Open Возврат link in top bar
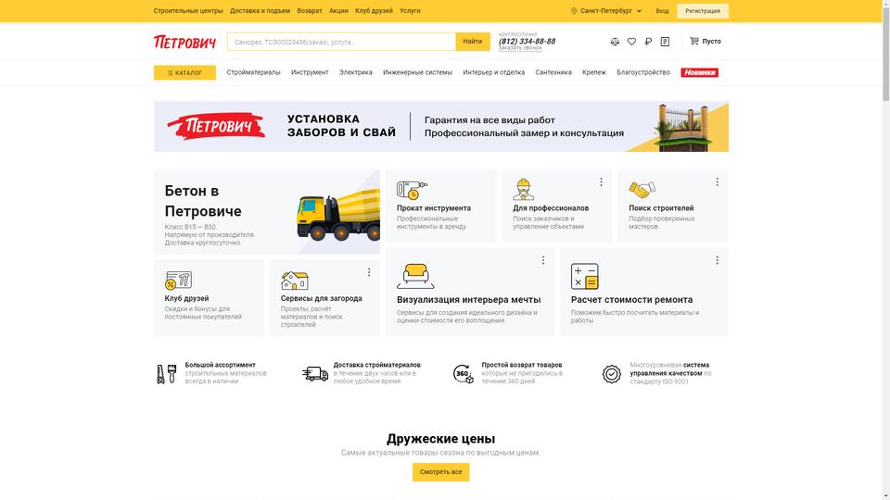890x500 pixels. [310, 11]
